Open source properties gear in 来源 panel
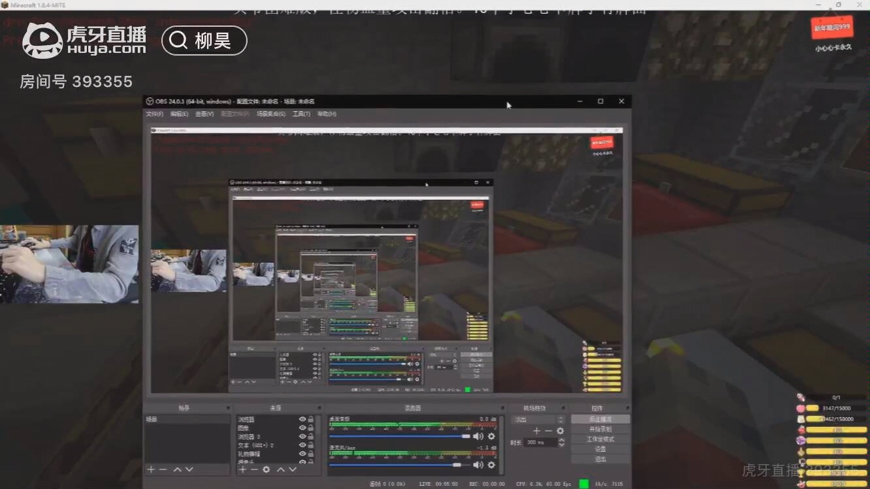The height and width of the screenshot is (489, 870). 266,469
